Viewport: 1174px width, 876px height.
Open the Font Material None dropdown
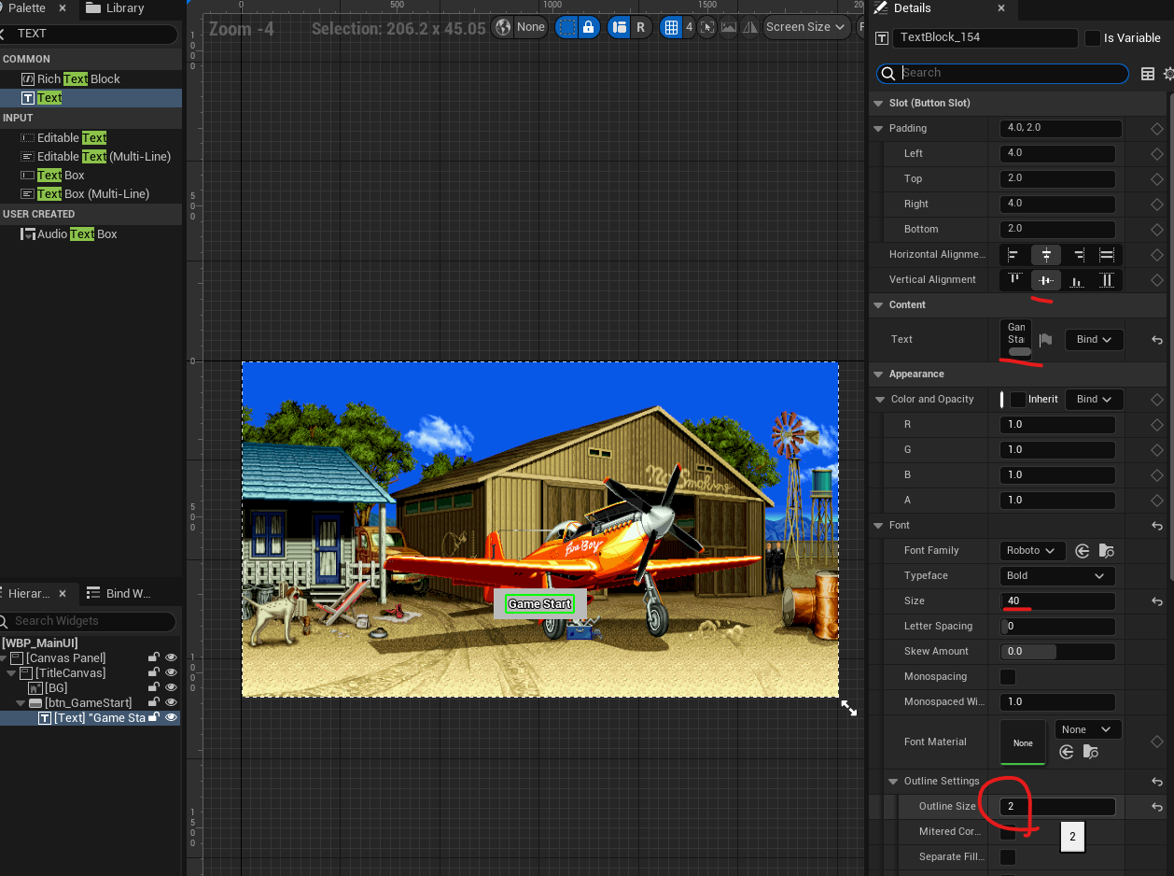(1088, 730)
